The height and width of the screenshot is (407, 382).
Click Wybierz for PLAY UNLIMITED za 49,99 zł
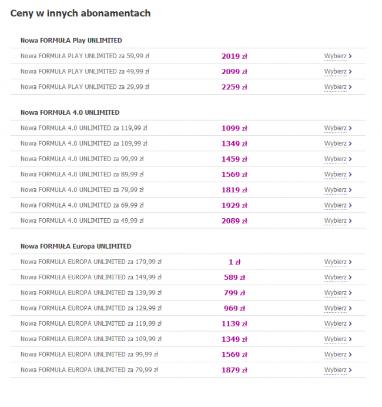[x=338, y=71]
